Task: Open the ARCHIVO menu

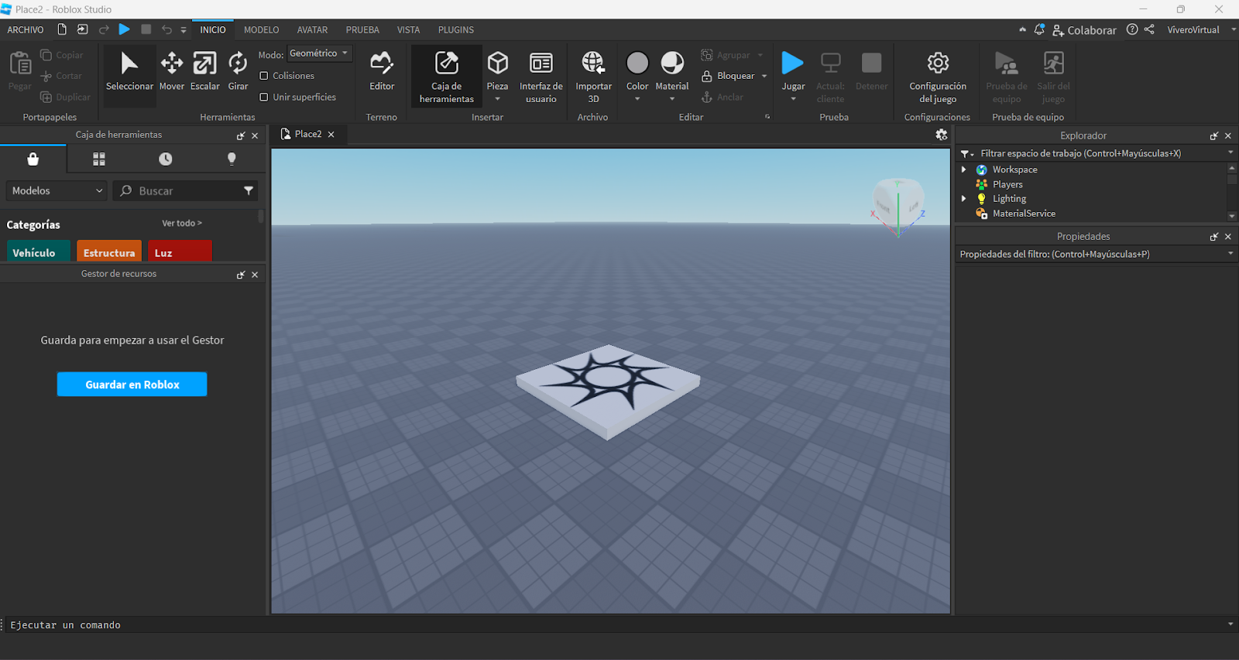Action: click(26, 29)
